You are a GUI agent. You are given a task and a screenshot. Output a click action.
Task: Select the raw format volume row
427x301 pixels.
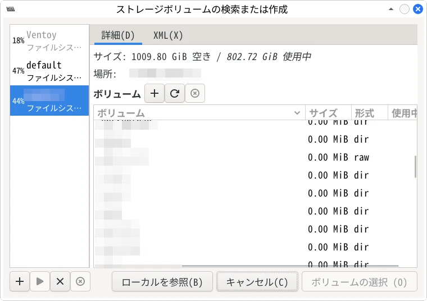[253, 157]
